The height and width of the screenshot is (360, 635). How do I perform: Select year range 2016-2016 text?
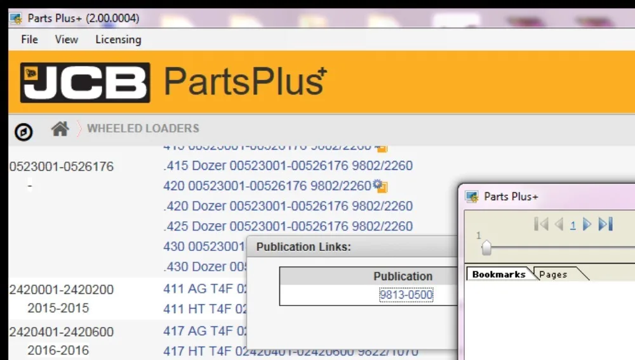58,350
